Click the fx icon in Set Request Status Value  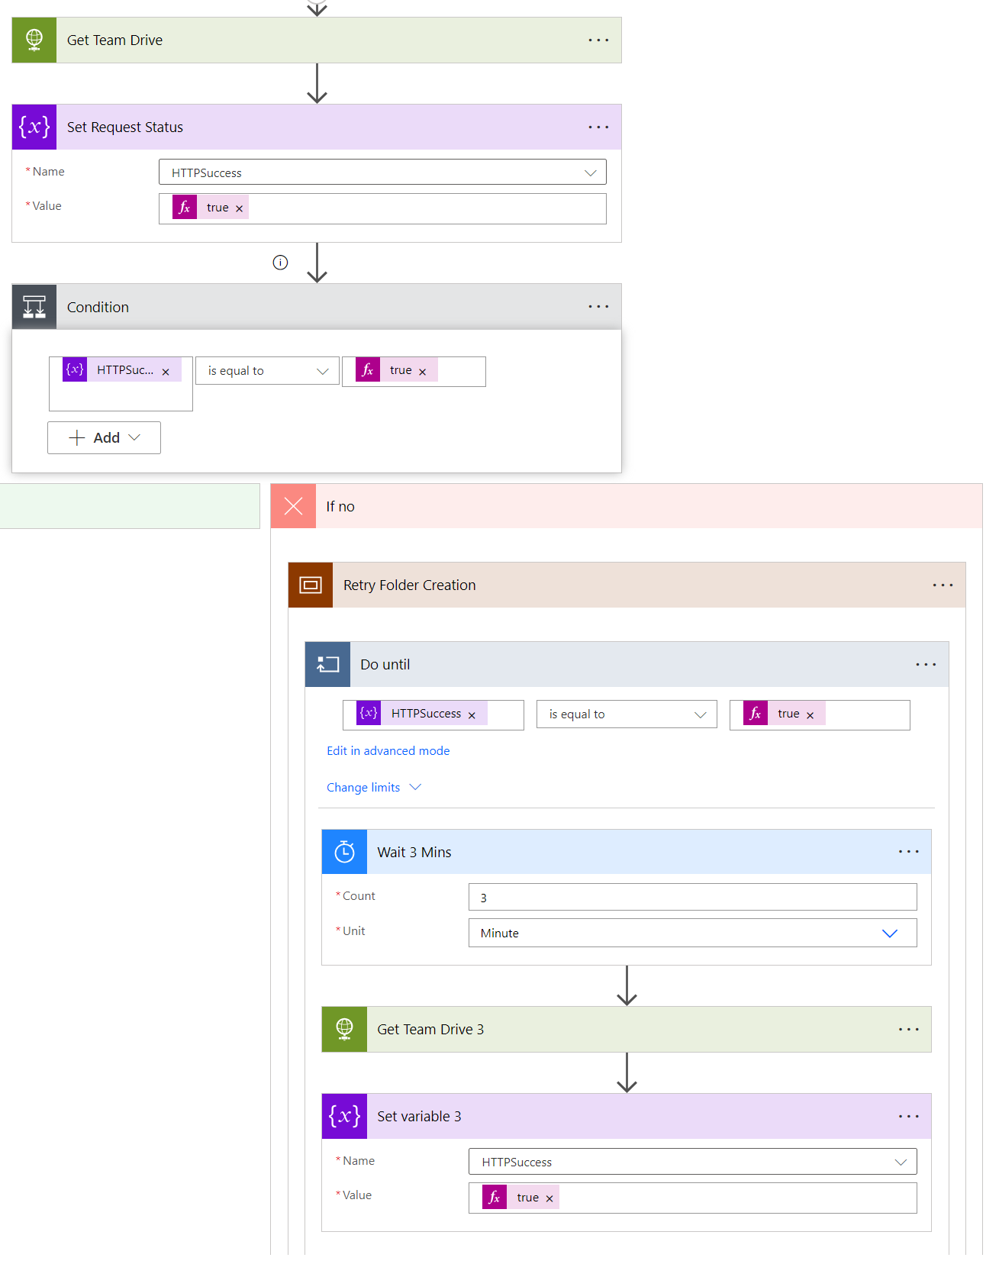(x=184, y=207)
